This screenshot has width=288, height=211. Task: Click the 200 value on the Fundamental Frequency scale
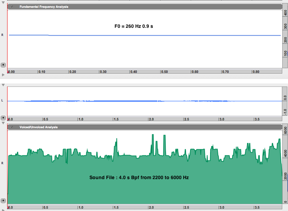click(x=285, y=40)
